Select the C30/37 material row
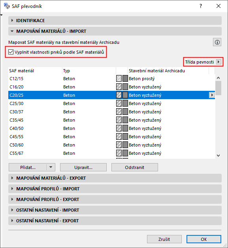 [x=111, y=112]
